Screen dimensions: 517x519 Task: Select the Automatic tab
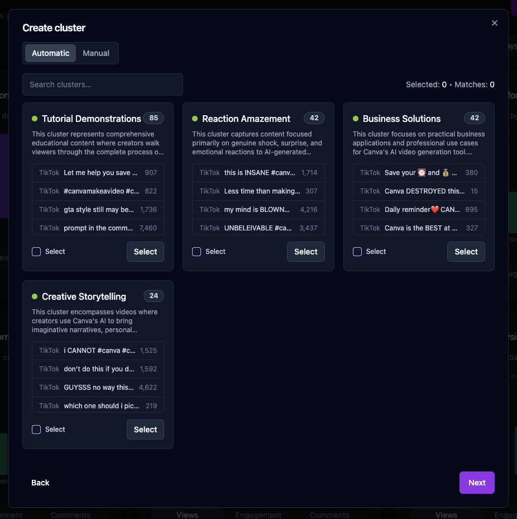51,53
